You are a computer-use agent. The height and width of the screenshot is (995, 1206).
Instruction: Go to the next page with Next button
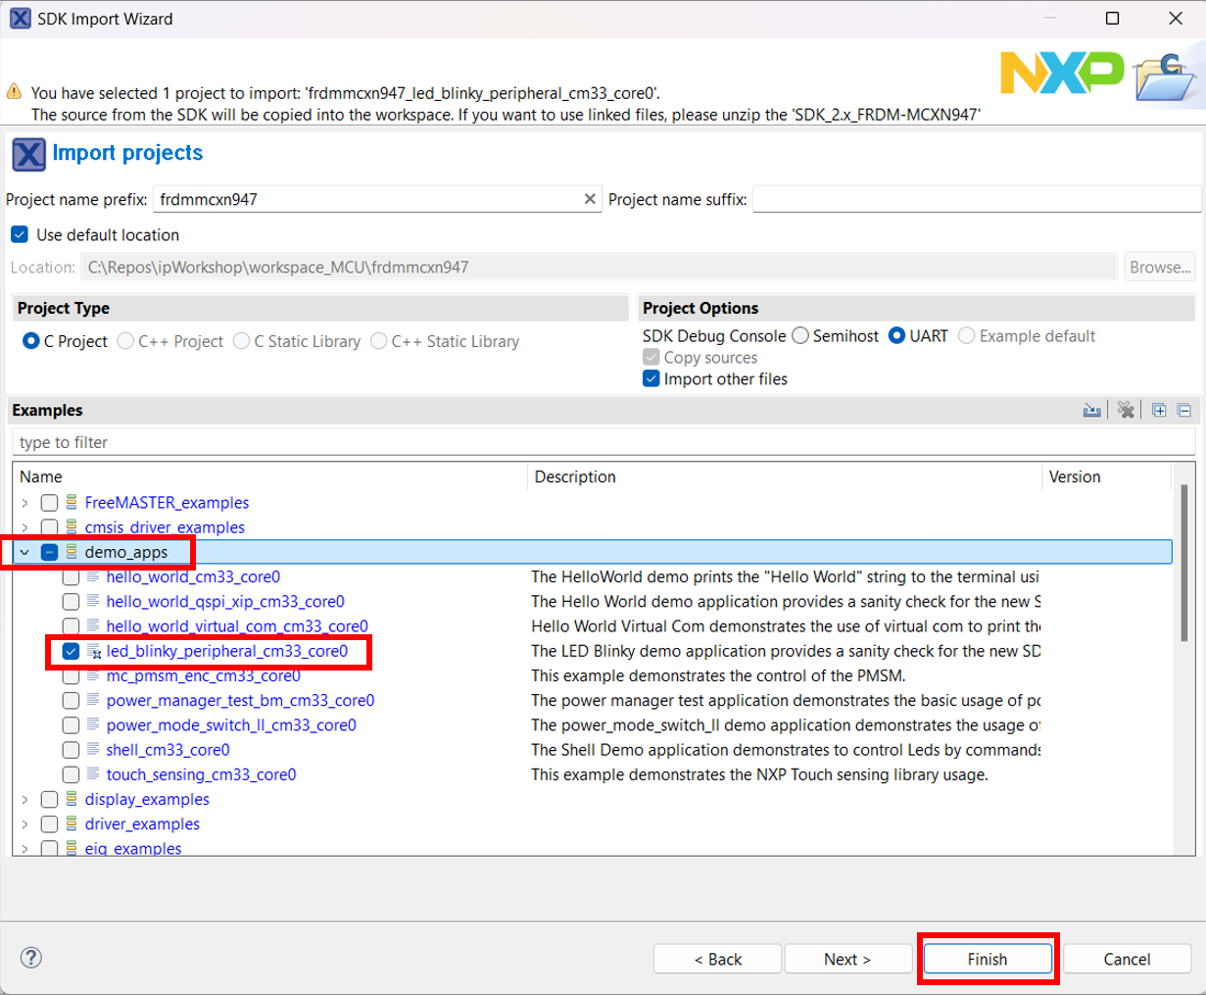pyautogui.click(x=847, y=959)
